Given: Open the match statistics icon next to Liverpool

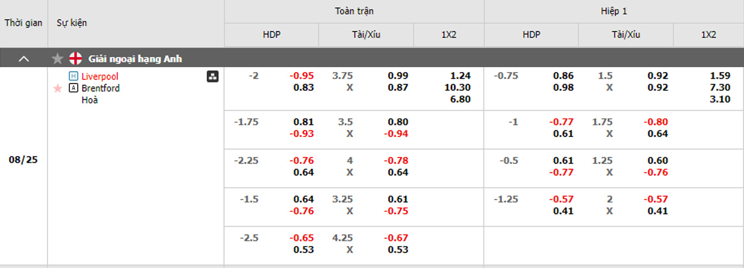Looking at the screenshot, I should tap(212, 76).
